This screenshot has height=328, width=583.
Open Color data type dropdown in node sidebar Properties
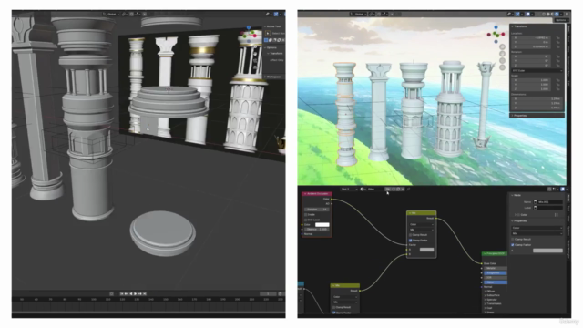[x=537, y=228]
